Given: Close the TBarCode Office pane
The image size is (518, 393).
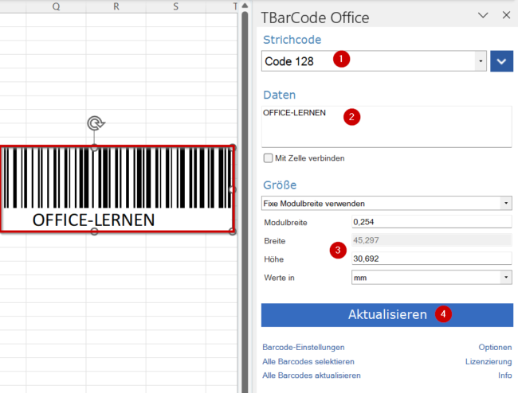Looking at the screenshot, I should (x=506, y=15).
